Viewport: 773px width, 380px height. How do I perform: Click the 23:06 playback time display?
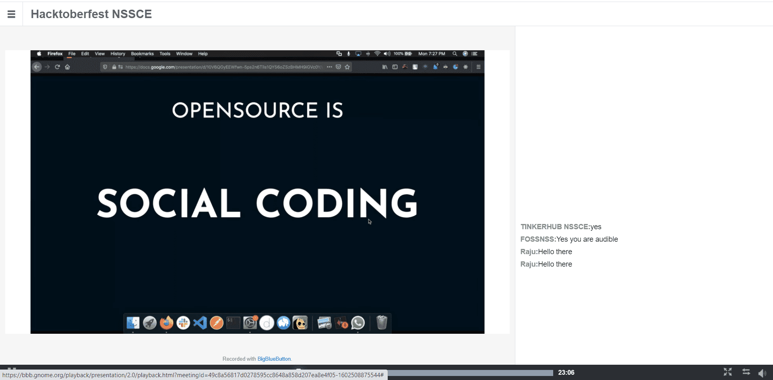[x=566, y=372]
